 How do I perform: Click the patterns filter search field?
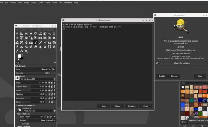click(194, 83)
